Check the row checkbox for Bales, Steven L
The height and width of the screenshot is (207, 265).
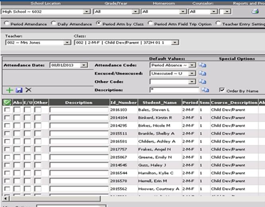(x=7, y=109)
